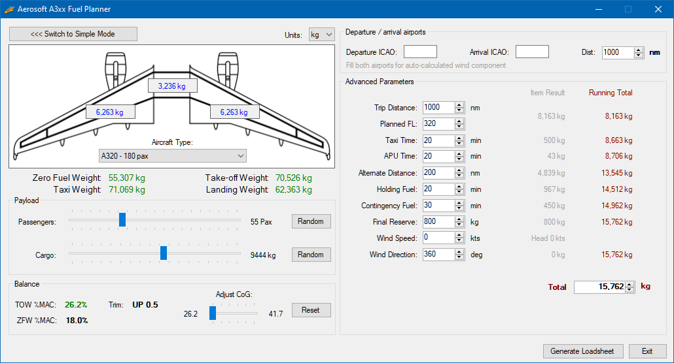
Task: Click the TOW %MAC value 26.2%
Action: click(76, 305)
